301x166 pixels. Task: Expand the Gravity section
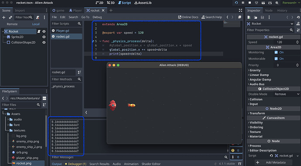[254, 70]
